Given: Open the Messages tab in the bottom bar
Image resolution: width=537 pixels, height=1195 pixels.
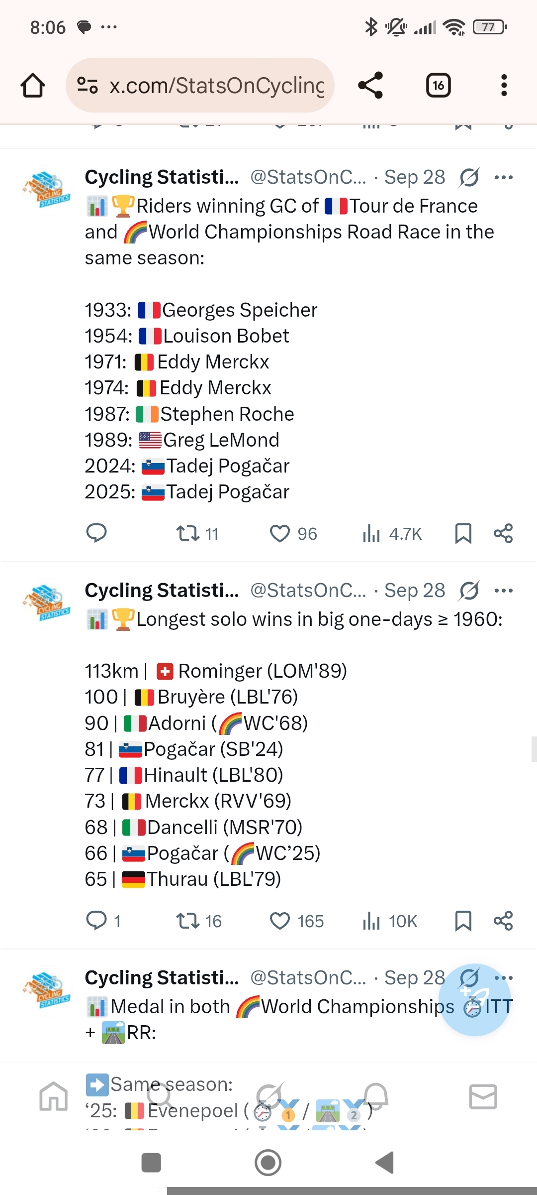Looking at the screenshot, I should (483, 1097).
